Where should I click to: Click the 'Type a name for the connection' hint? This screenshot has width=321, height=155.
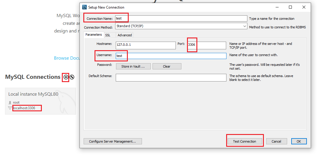click(x=272, y=19)
